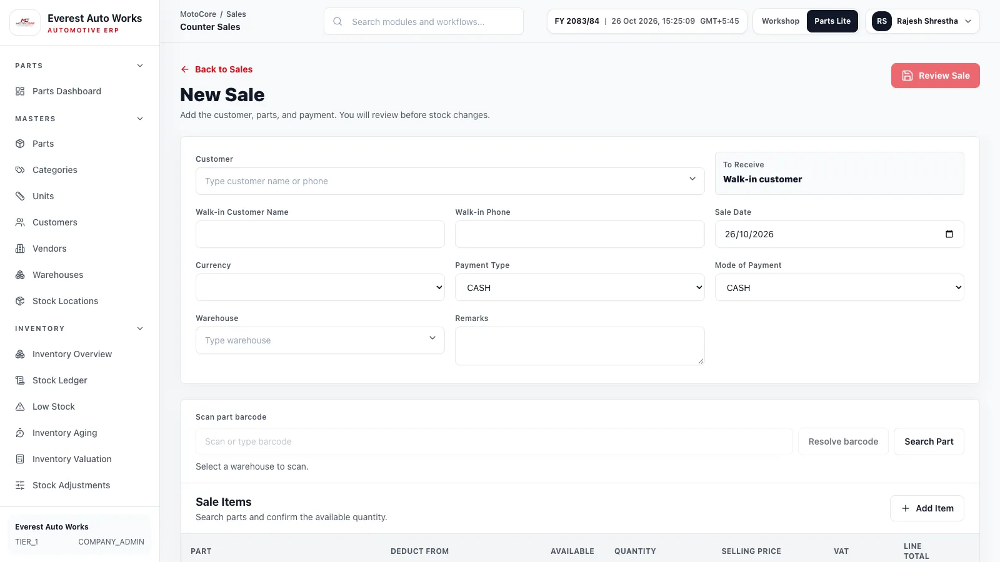
Task: Click Back to Sales link
Action: (x=216, y=69)
